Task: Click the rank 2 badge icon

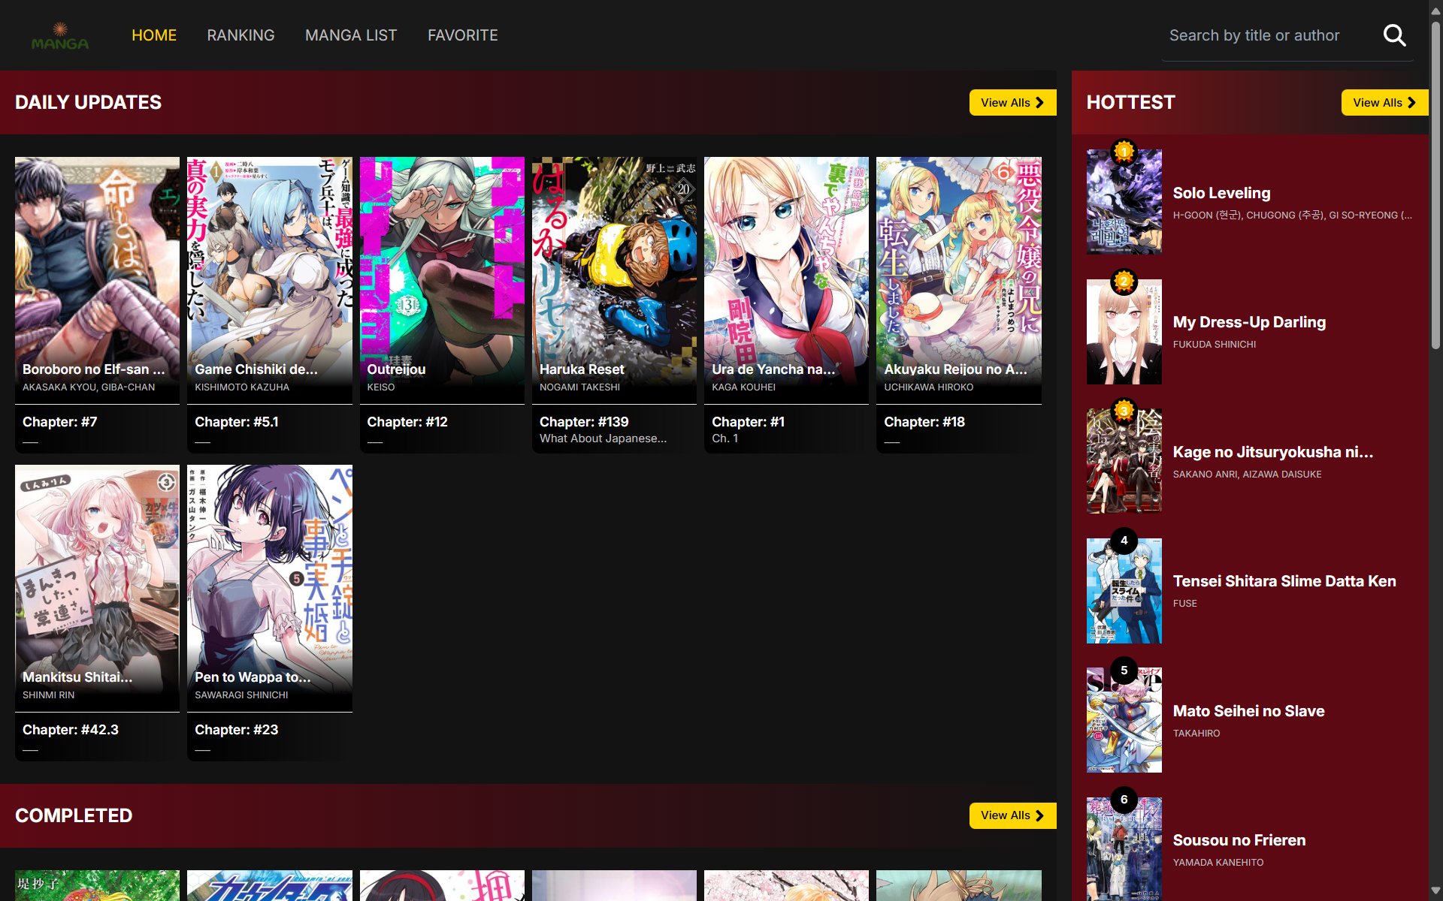Action: 1124,282
